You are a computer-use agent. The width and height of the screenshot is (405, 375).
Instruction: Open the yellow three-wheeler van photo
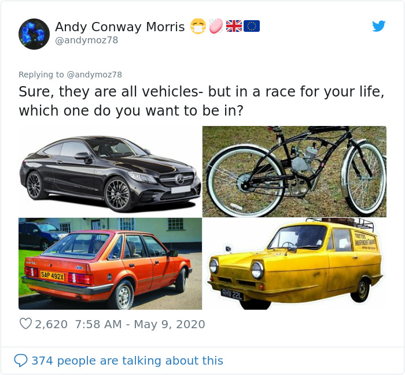click(x=294, y=263)
